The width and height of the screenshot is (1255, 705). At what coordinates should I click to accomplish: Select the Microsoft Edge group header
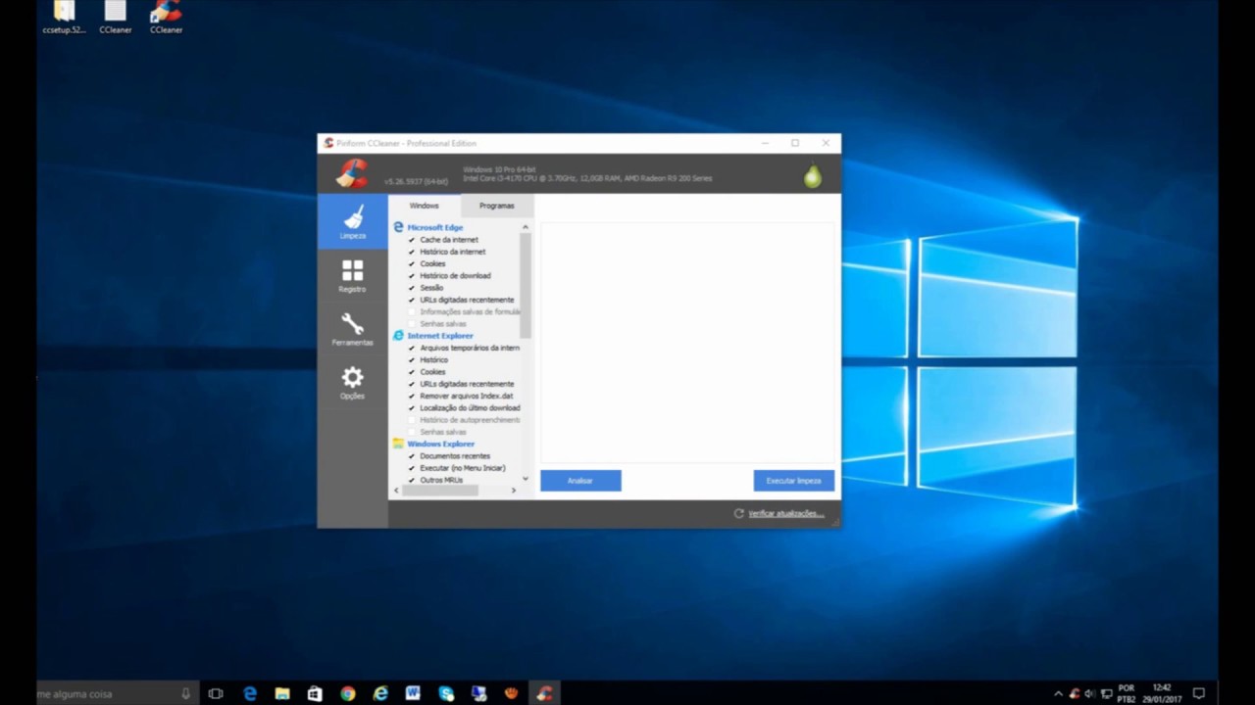click(435, 227)
